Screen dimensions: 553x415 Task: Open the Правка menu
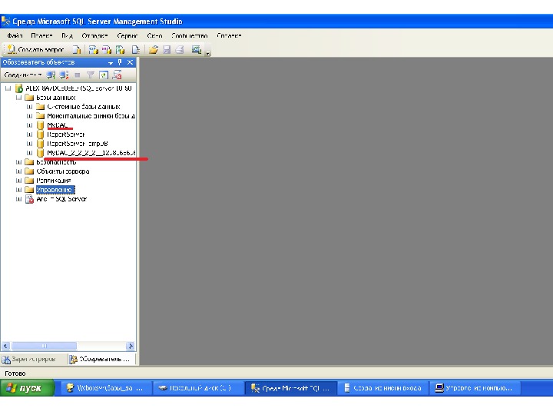click(x=41, y=35)
